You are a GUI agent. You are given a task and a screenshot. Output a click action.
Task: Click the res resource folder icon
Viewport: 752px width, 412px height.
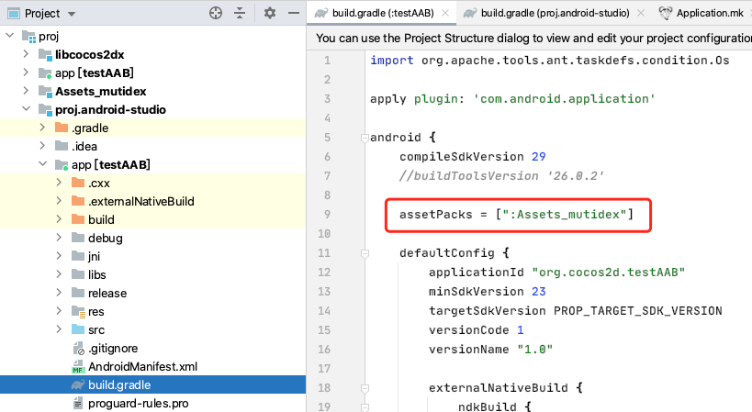pyautogui.click(x=78, y=311)
